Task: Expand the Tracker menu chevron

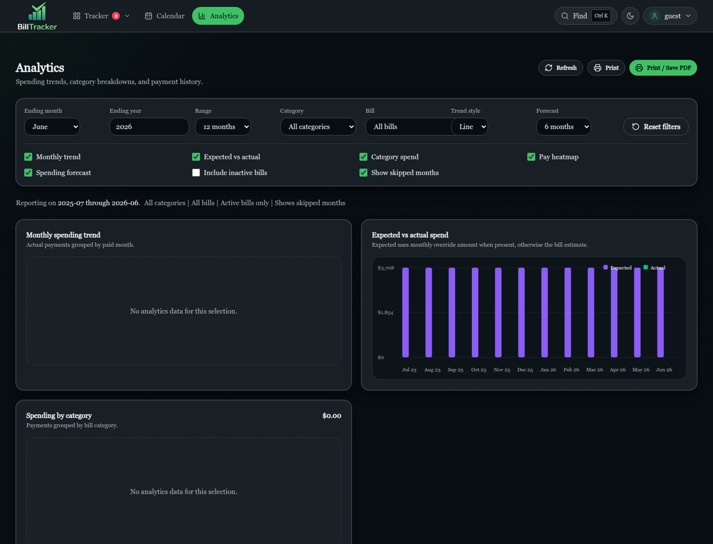Action: point(127,16)
